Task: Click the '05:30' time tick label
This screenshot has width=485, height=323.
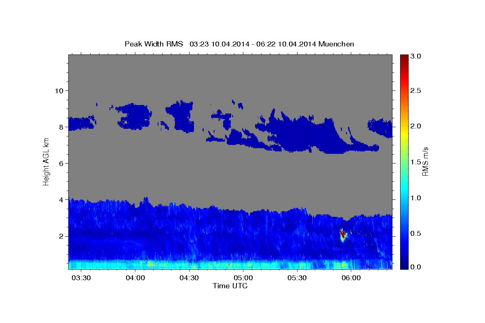Action: pos(297,278)
